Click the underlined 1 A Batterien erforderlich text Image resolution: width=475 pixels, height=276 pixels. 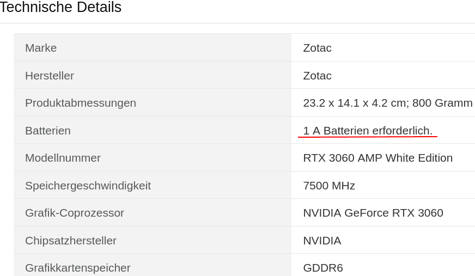click(x=368, y=131)
